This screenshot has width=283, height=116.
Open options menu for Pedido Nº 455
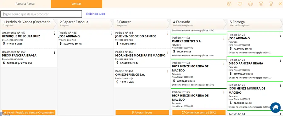[x=168, y=33]
